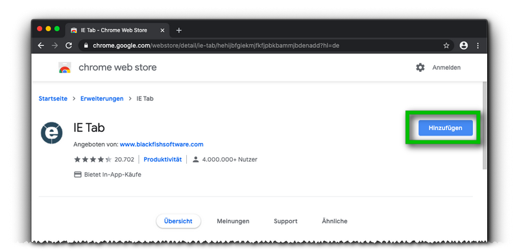The height and width of the screenshot is (251, 519).
Task: Click the 4.000.000+ Nutzer text
Action: pos(230,160)
